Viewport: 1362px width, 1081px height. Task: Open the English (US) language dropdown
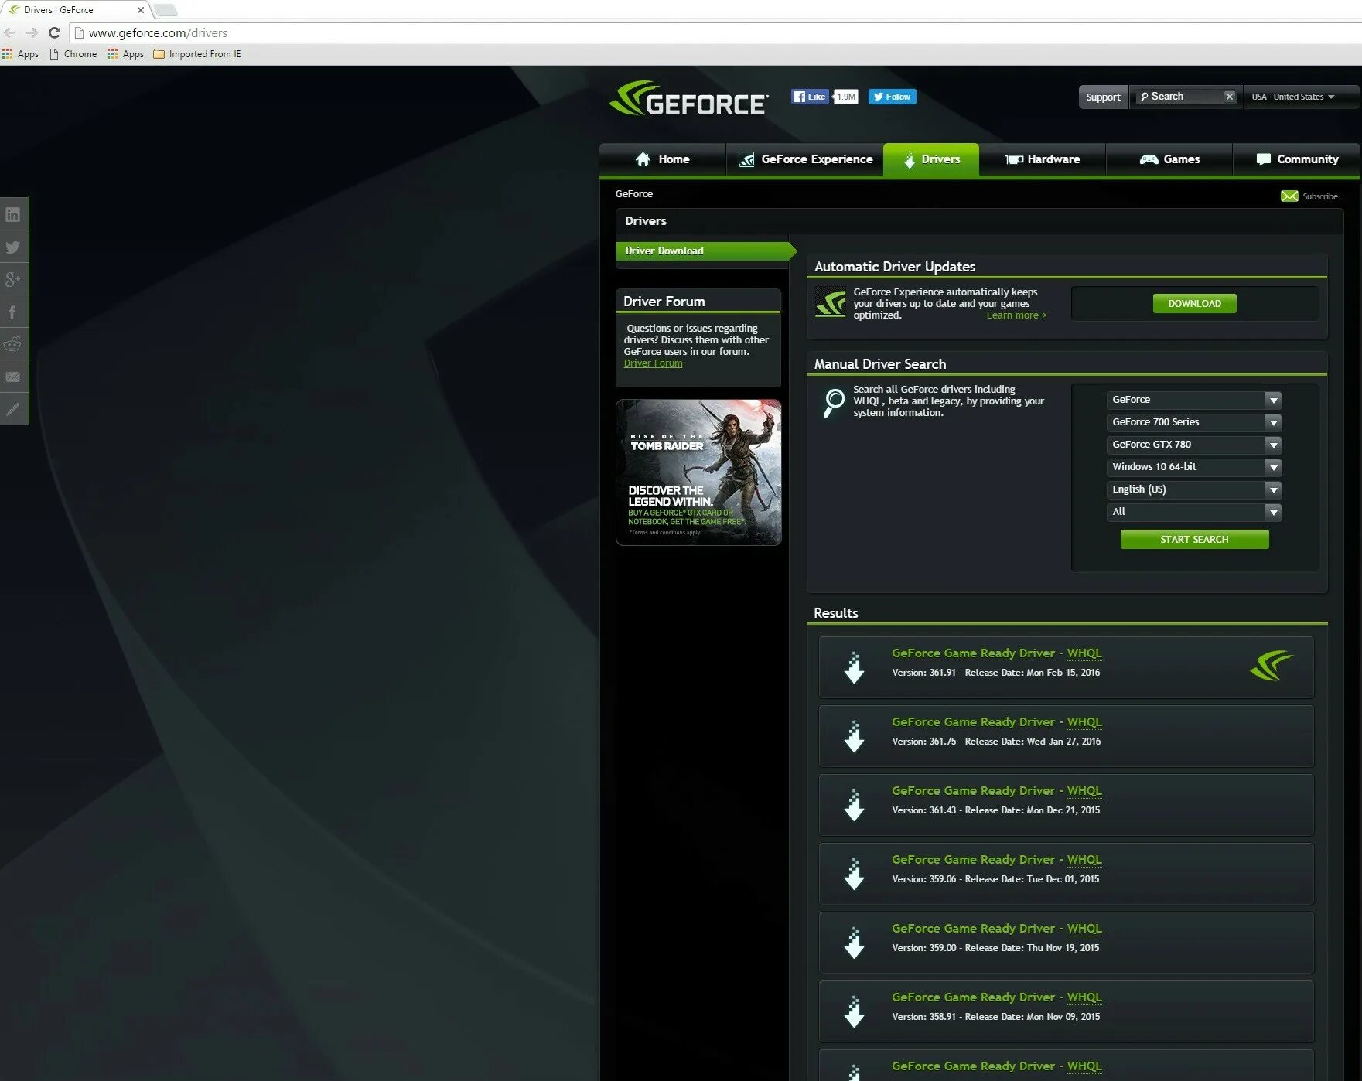[1194, 489]
